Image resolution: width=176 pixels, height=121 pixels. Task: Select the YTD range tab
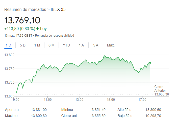click(66, 45)
